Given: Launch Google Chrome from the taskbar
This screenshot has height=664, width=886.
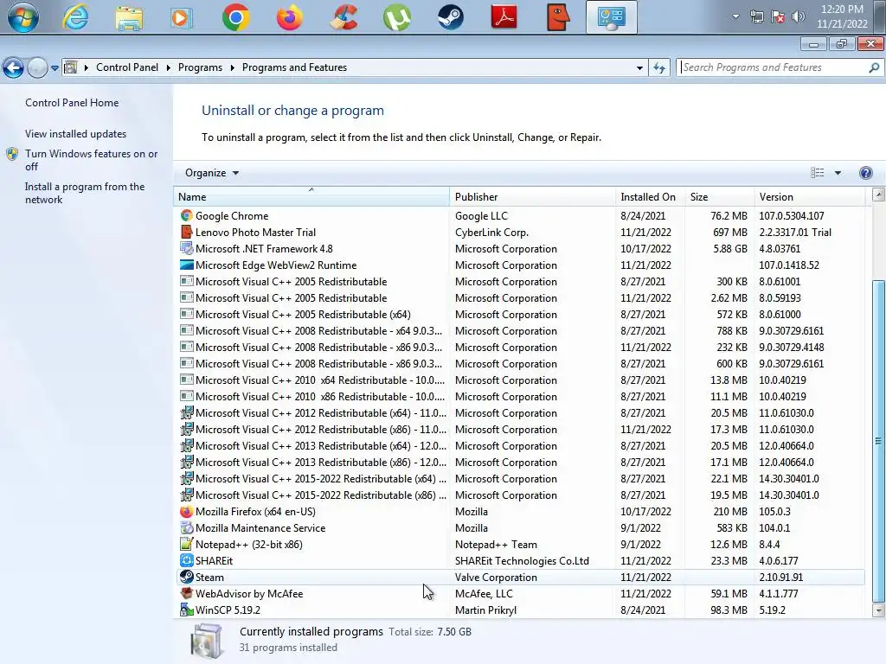Looking at the screenshot, I should click(235, 17).
